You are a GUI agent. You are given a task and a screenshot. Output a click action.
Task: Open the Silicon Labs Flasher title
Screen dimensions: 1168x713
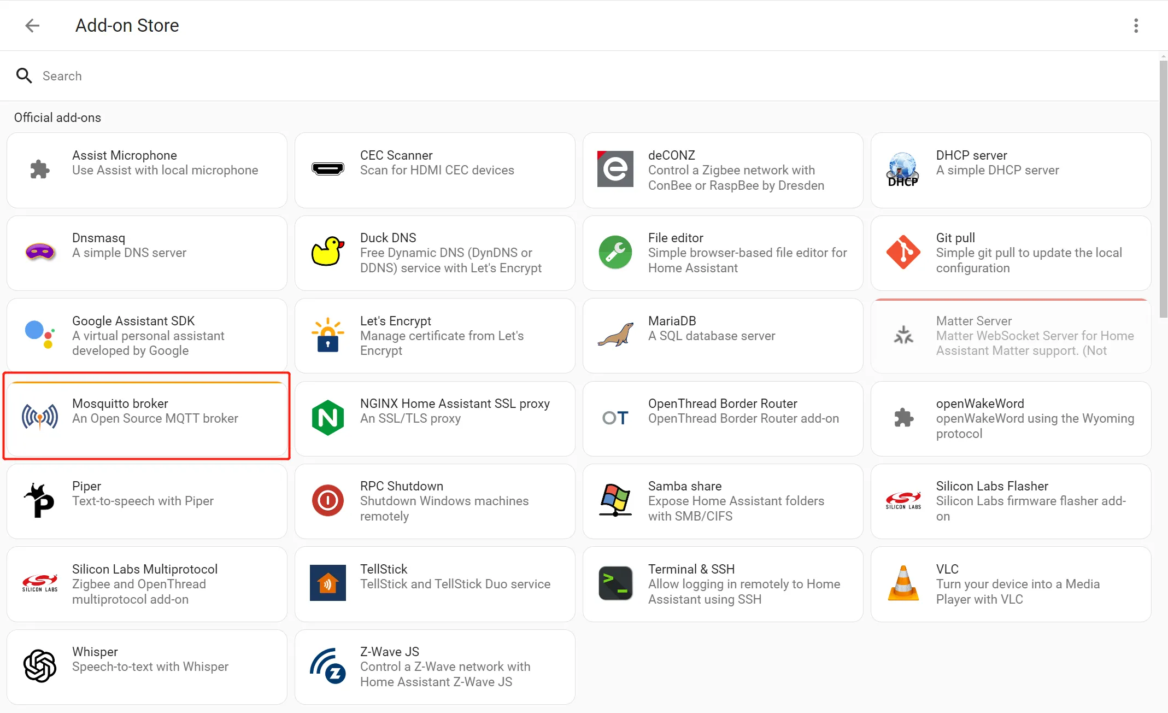pos(992,486)
